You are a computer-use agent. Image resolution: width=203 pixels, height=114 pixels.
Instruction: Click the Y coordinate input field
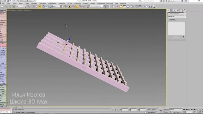[x=134, y=110]
